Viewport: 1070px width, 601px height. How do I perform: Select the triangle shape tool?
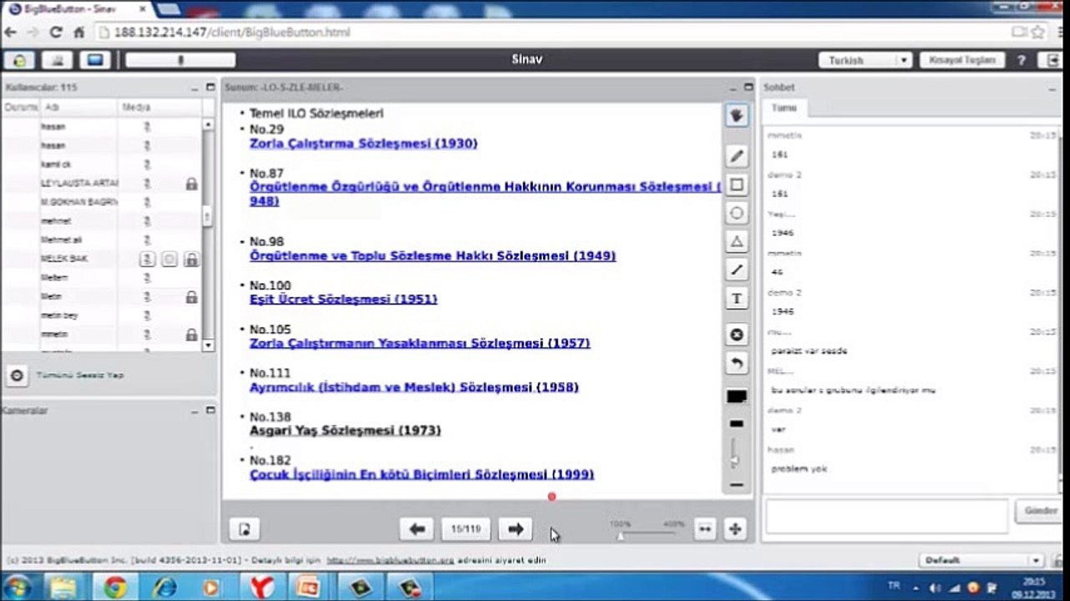[737, 241]
